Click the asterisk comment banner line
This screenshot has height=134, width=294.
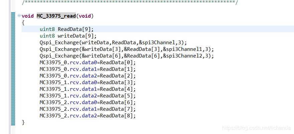[x=130, y=2]
